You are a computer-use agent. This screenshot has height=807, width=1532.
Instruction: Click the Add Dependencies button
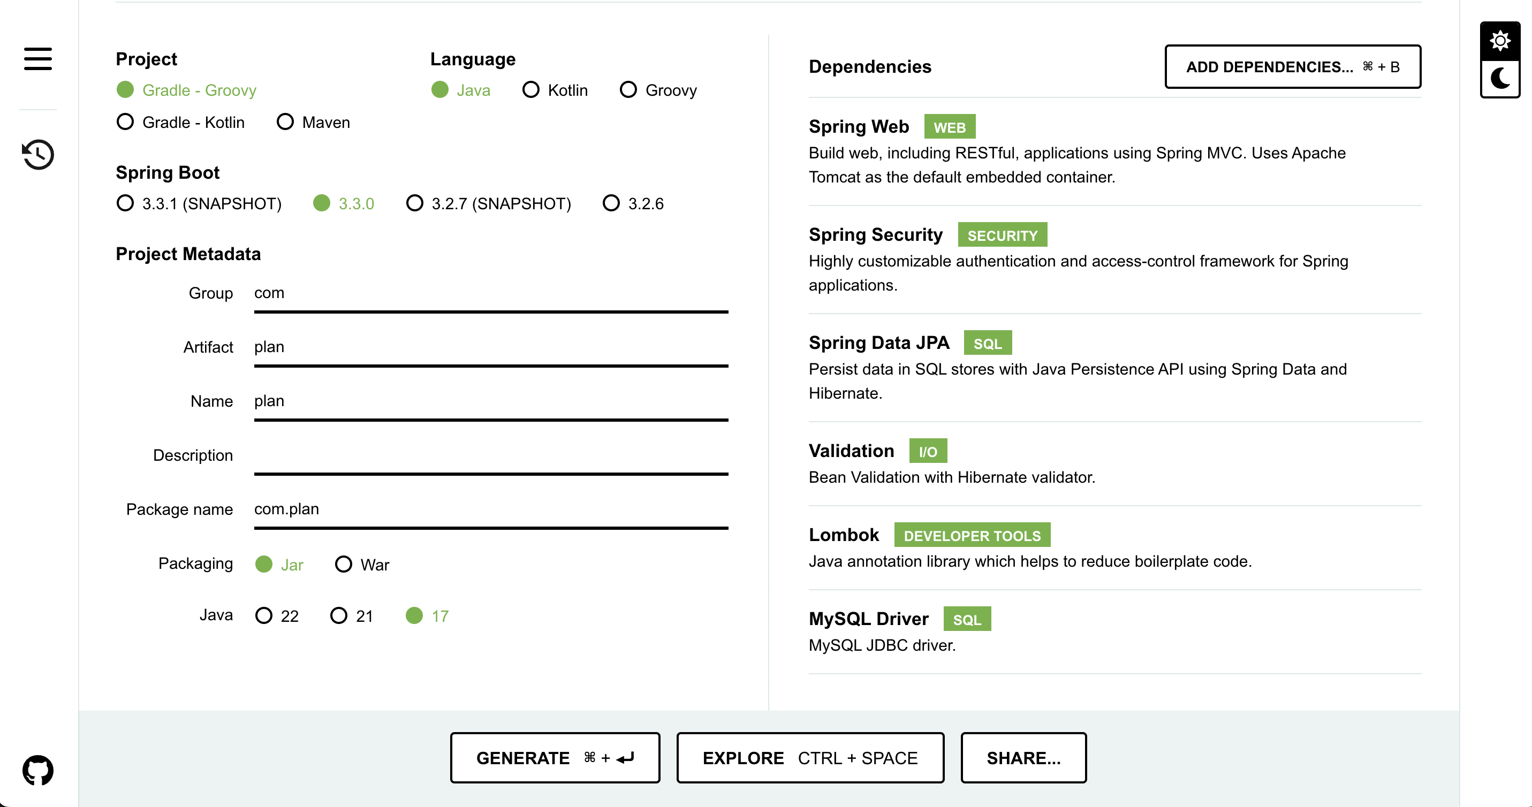coord(1292,66)
